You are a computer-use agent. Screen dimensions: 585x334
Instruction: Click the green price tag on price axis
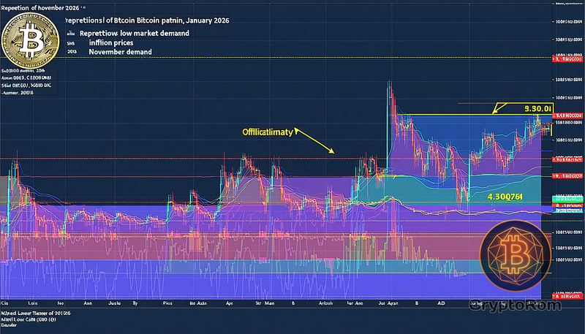[x=567, y=200]
